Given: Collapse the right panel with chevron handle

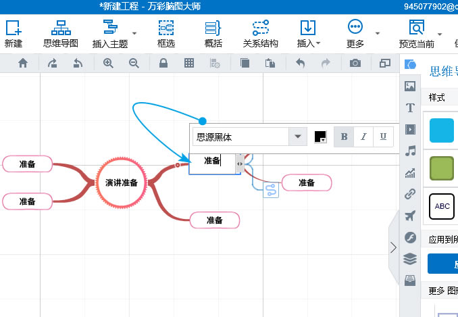Looking at the screenshot, I should 393,247.
